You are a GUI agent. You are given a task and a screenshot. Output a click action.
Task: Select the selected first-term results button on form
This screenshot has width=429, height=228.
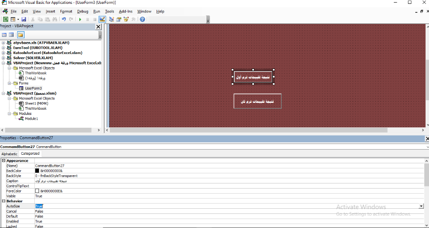[x=253, y=77]
